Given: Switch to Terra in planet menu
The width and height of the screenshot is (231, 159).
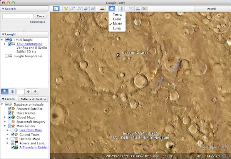Looking at the screenshot, I should pyautogui.click(x=117, y=14).
